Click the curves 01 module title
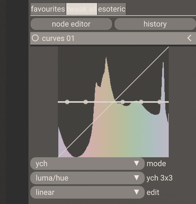Viewport: 196px width, 204px height. point(58,38)
